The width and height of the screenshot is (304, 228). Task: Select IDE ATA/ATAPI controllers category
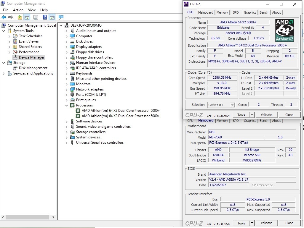(96, 68)
